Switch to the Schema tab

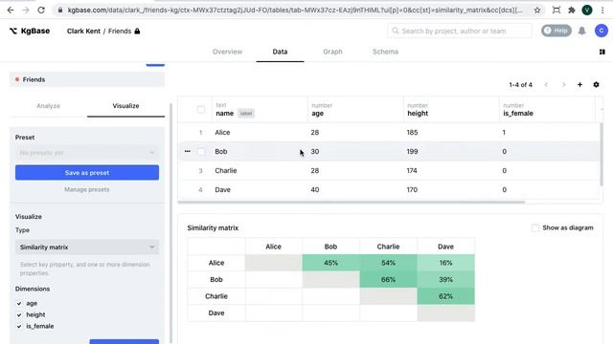click(x=385, y=52)
